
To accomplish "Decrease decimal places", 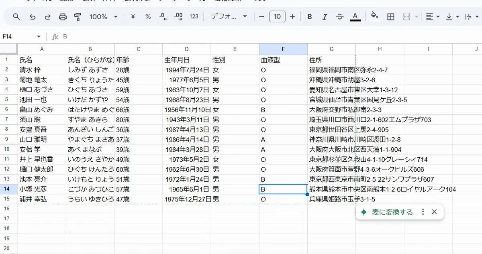I will (x=163, y=17).
